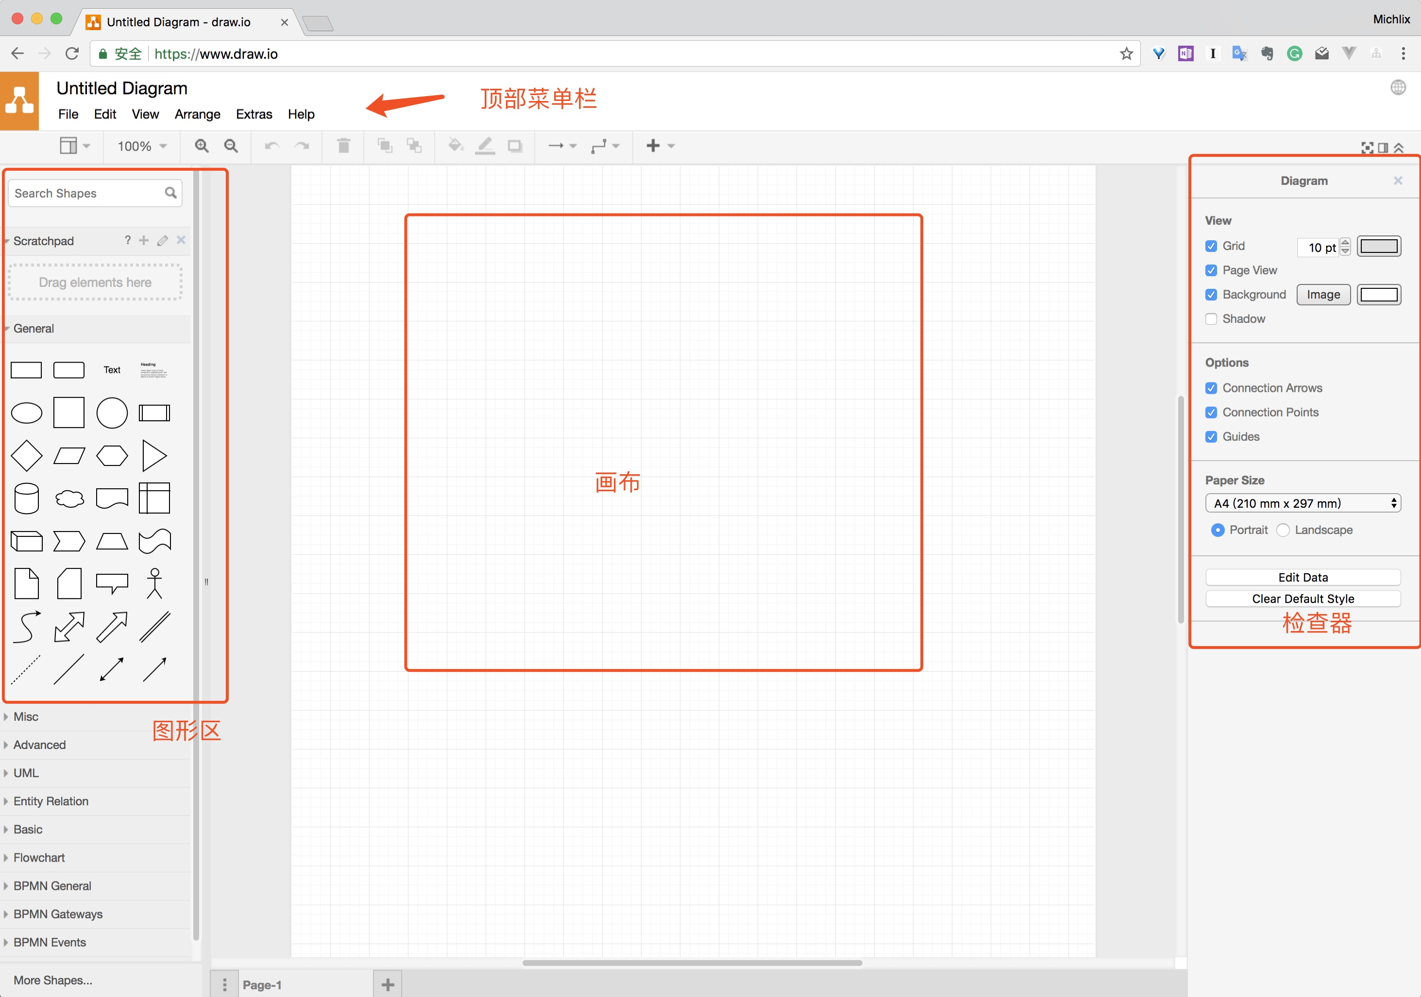Screen dimensions: 1421x997
Task: Select the Diamond shape under General
Action: pyautogui.click(x=27, y=455)
